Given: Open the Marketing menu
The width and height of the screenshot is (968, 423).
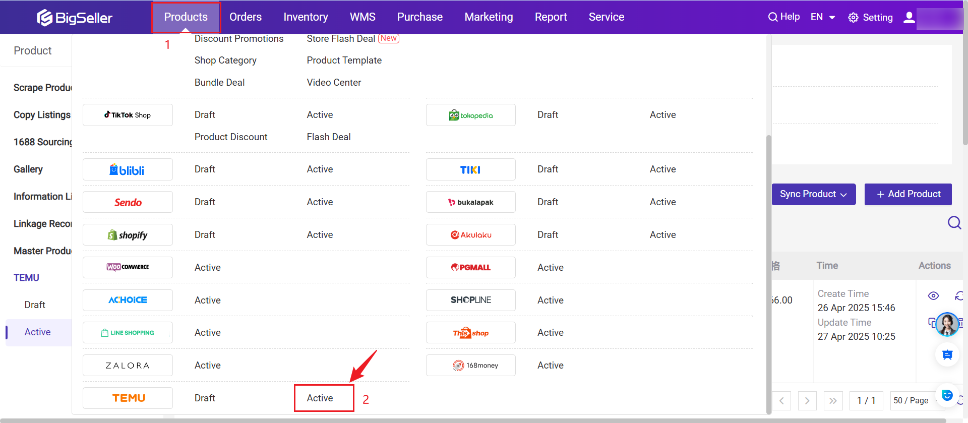Looking at the screenshot, I should coord(489,17).
